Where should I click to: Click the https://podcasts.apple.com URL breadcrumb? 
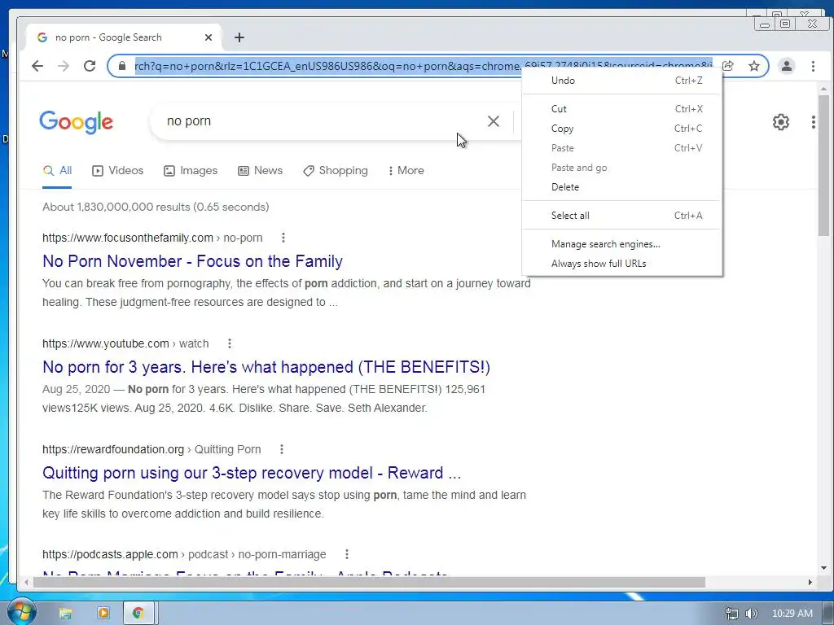110,555
